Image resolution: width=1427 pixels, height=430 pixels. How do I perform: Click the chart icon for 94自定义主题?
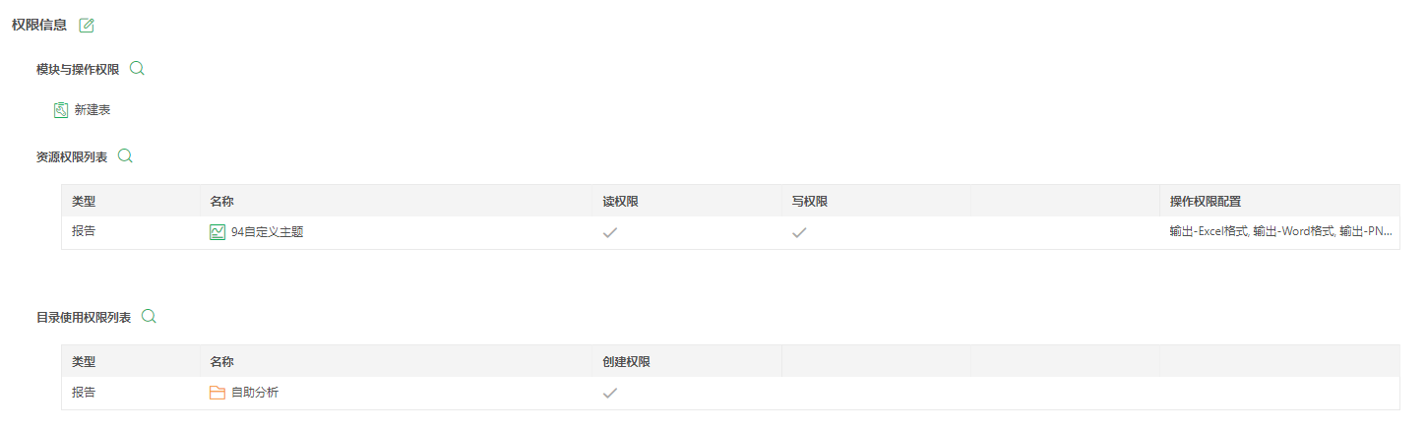(x=217, y=232)
